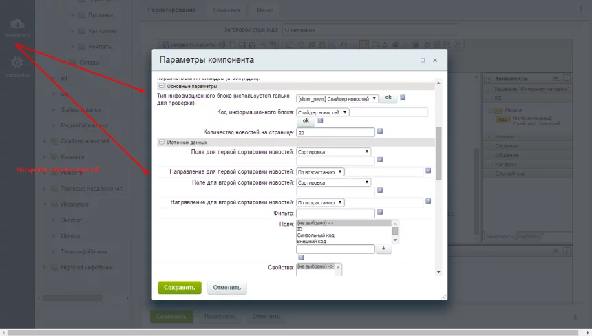This screenshot has height=336, width=592.
Task: Click help icon beside information block type
Action: coord(403,98)
